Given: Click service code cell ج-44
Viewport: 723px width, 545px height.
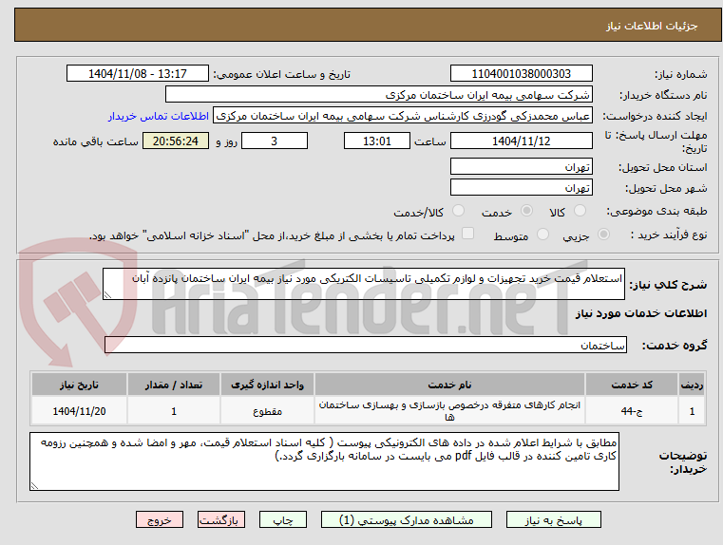Looking at the screenshot, I should pos(632,411).
